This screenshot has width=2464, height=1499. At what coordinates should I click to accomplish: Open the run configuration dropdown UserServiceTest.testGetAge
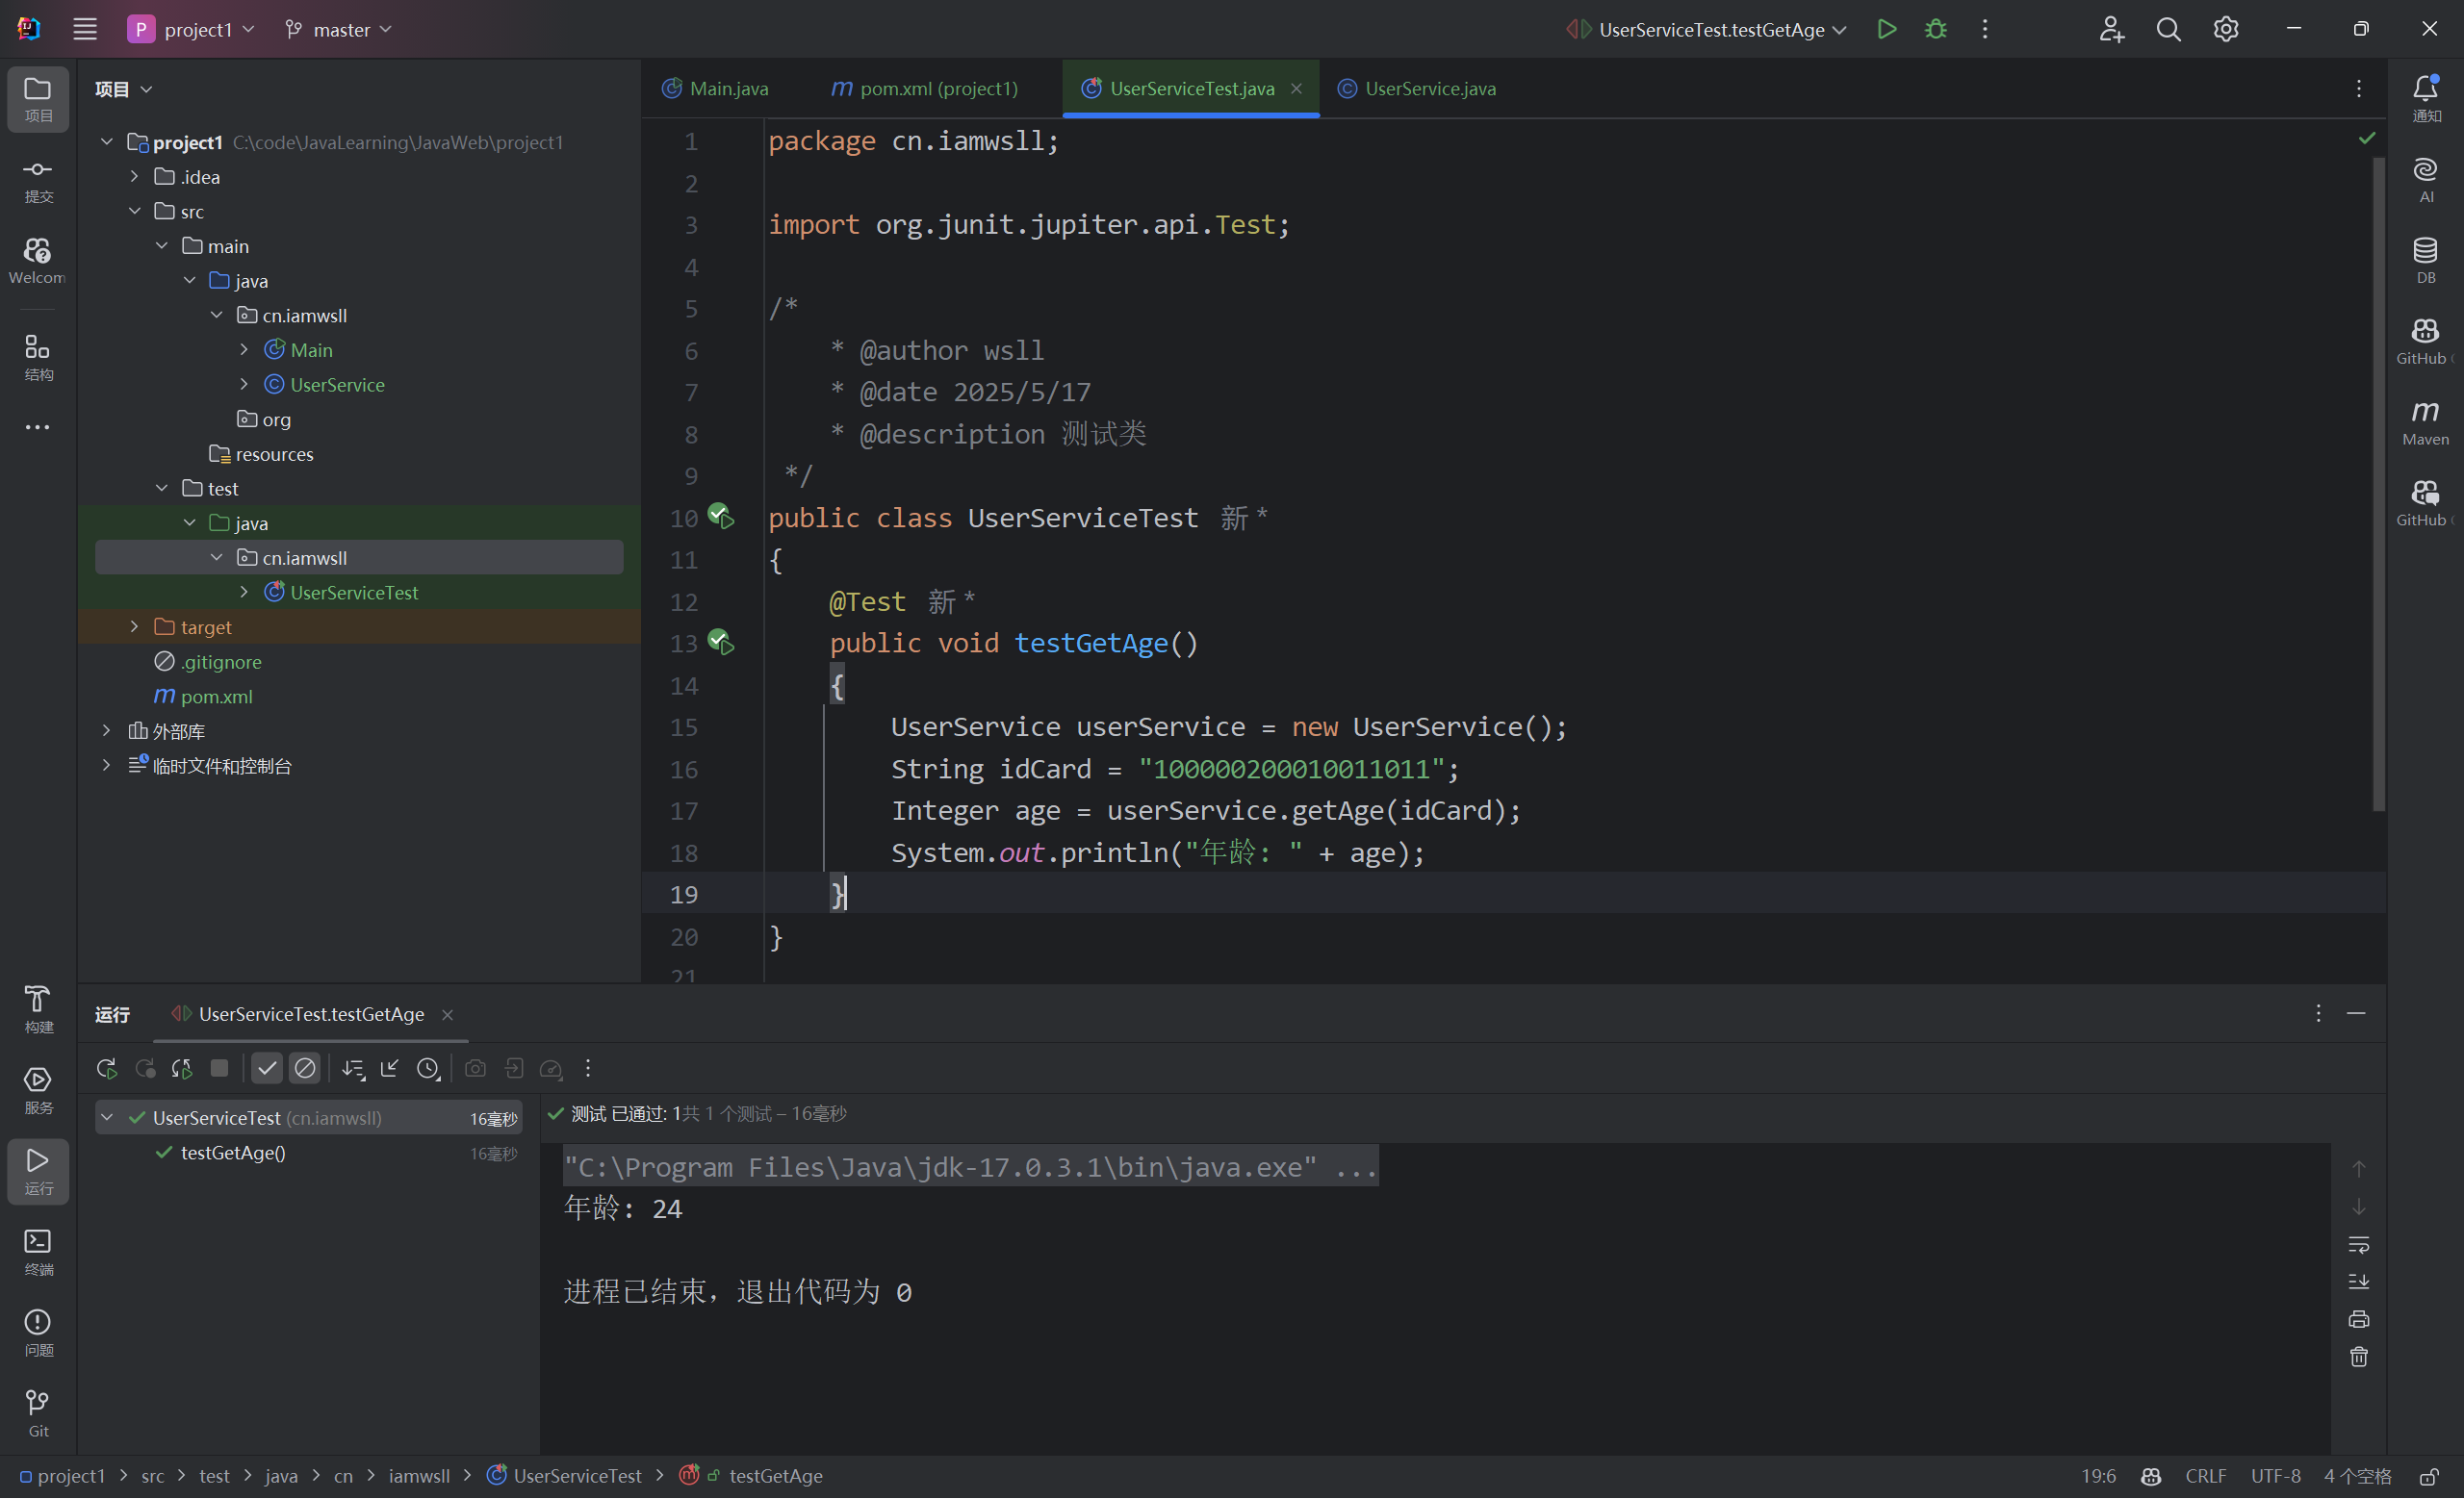point(1710,30)
